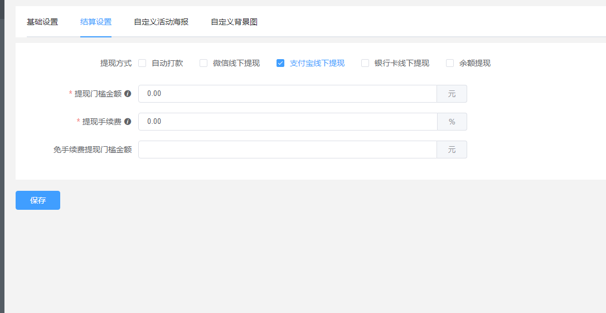
Task: Switch to the 结算设置 tab
Action: 96,22
